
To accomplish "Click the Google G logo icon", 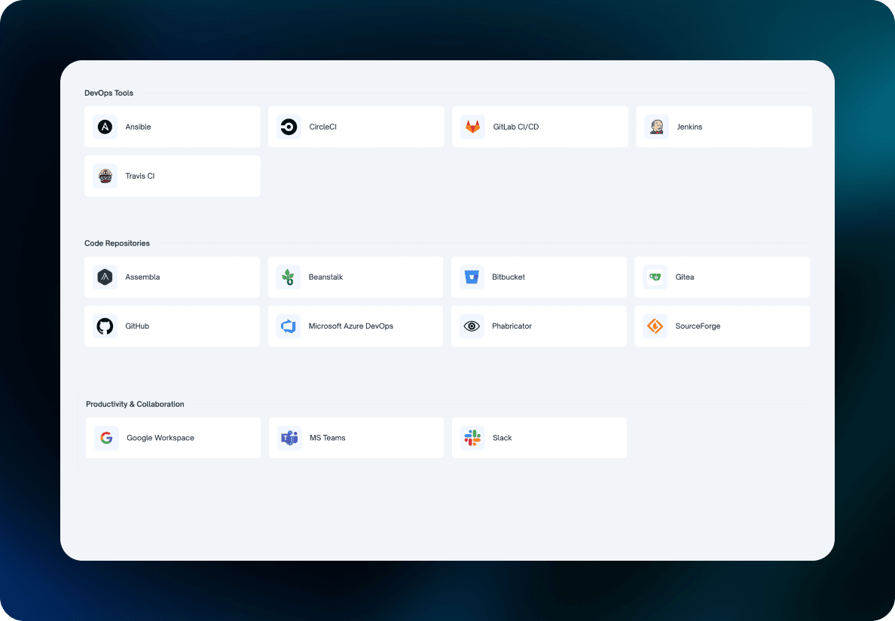I will [x=106, y=438].
